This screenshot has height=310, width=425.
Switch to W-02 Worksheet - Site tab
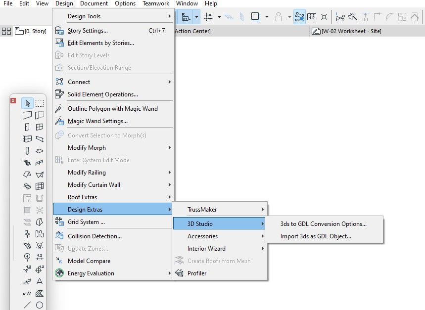pos(346,31)
